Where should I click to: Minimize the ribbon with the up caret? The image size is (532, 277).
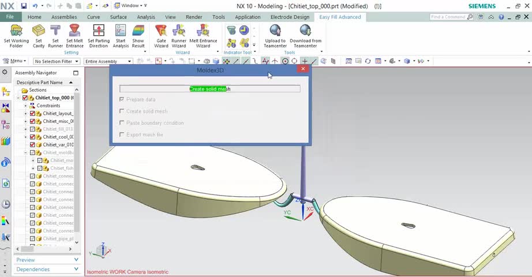[491, 17]
